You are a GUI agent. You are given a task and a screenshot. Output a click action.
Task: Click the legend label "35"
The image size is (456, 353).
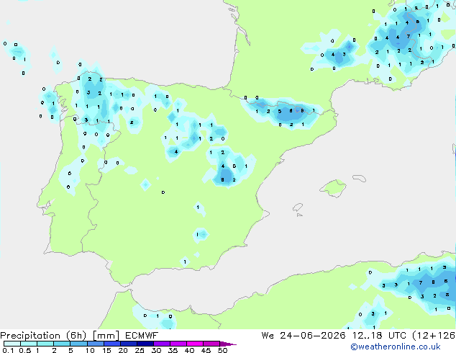tap(173, 350)
